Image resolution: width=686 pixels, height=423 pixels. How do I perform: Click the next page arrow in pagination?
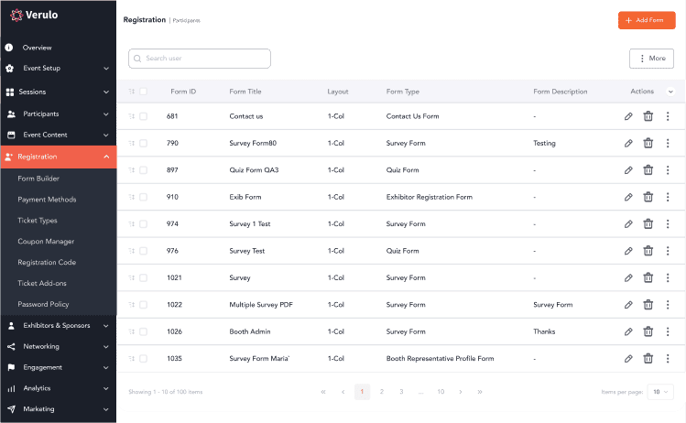[x=460, y=392]
